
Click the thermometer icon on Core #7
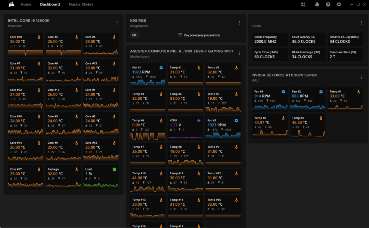(39, 63)
